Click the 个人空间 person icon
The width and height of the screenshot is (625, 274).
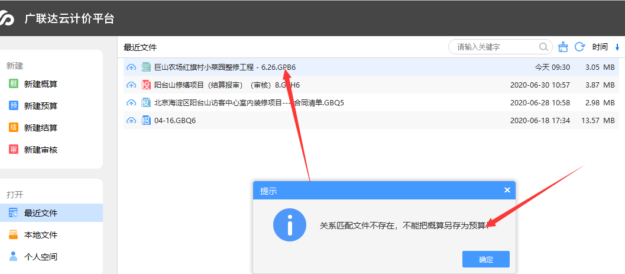tap(14, 256)
